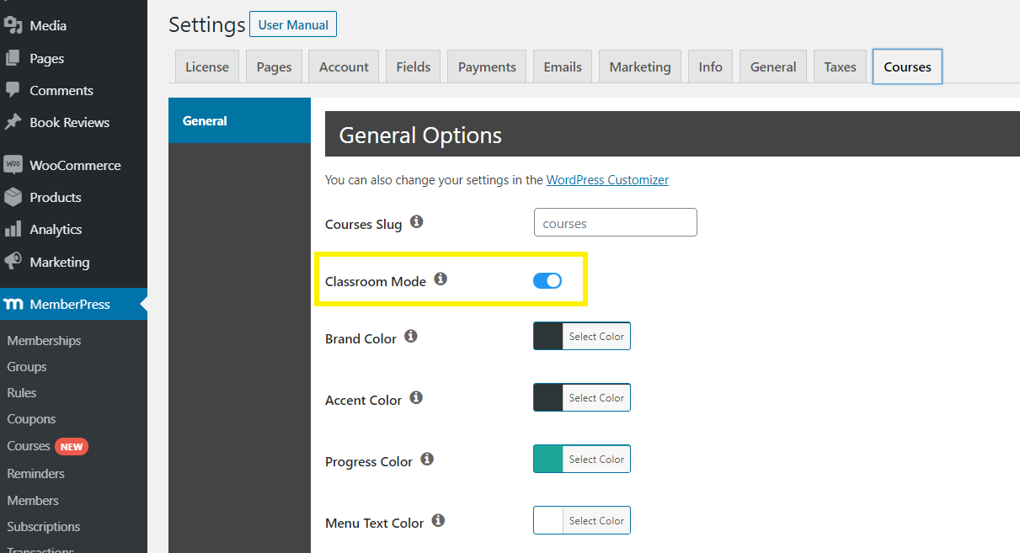Open the User Manual button

[293, 24]
